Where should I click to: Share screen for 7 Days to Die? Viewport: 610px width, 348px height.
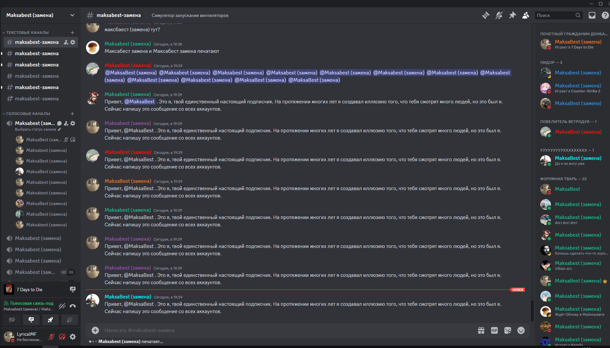[73, 290]
